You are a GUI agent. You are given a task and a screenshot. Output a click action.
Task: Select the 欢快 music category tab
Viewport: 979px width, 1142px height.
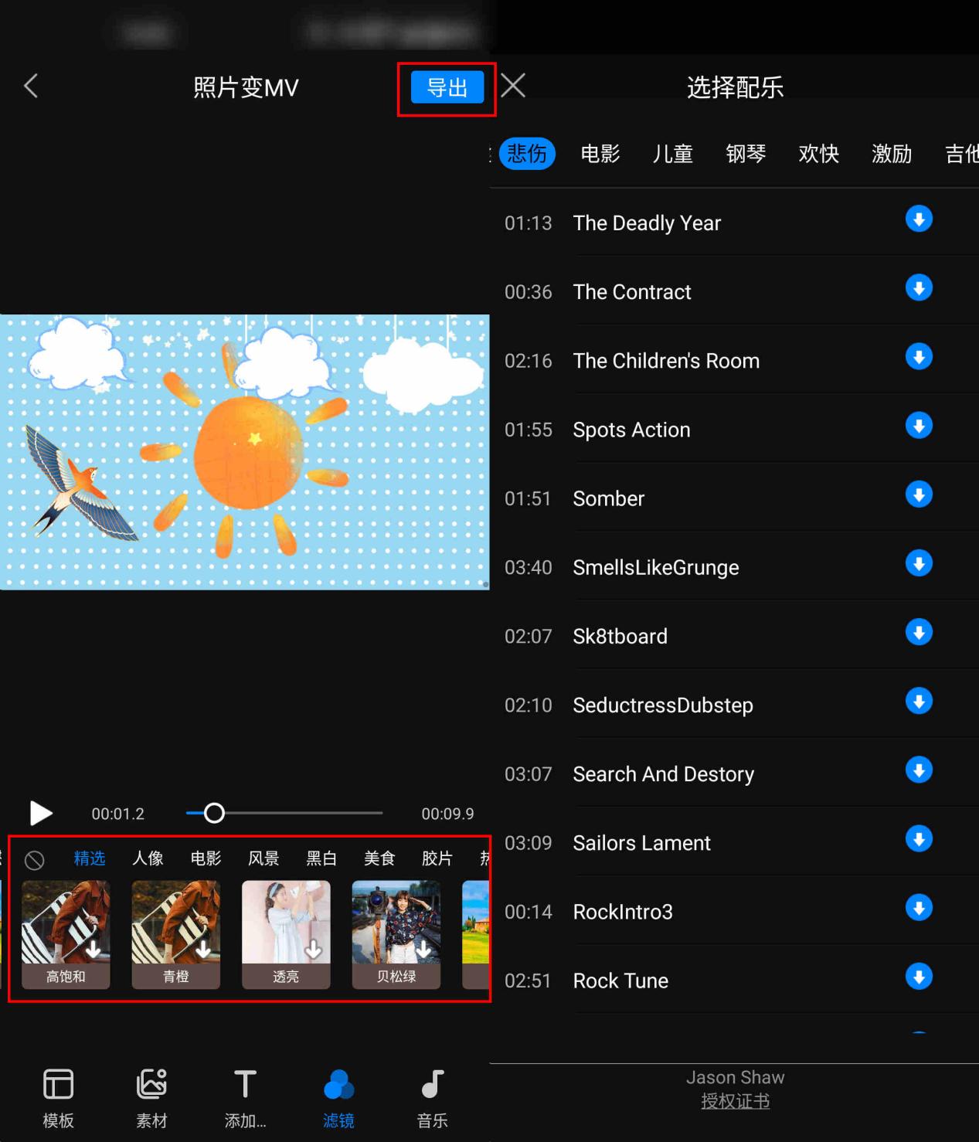coord(818,154)
